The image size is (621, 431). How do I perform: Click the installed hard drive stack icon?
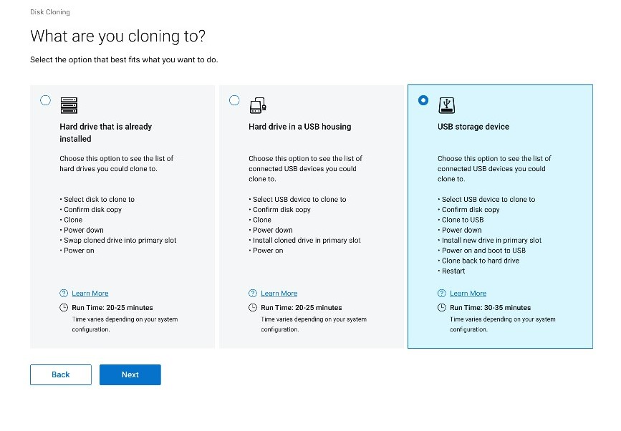[x=69, y=105]
